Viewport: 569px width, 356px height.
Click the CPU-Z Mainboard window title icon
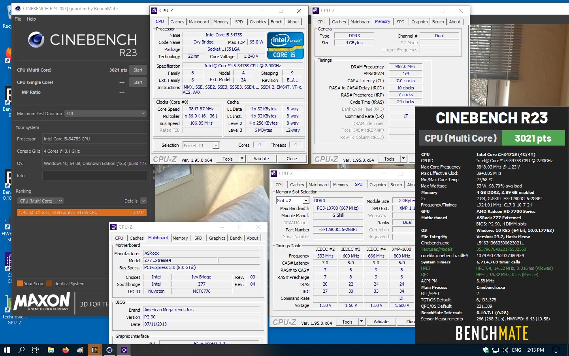[113, 227]
